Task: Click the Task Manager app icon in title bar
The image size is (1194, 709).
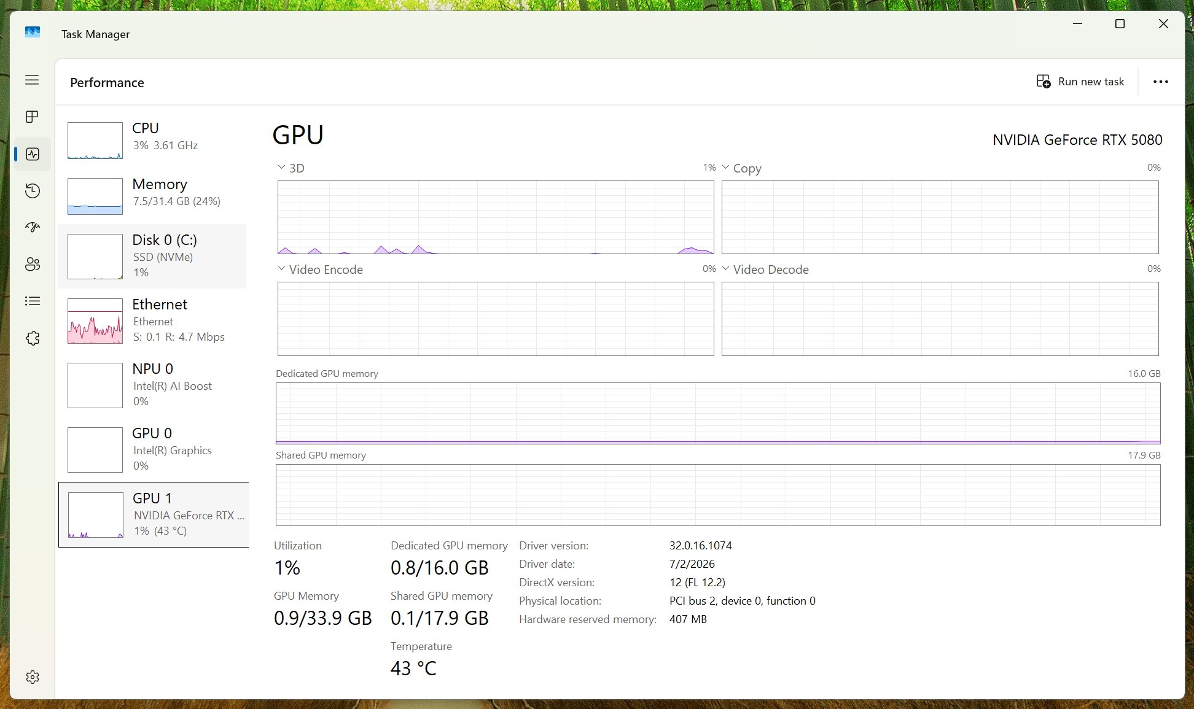Action: (x=33, y=32)
